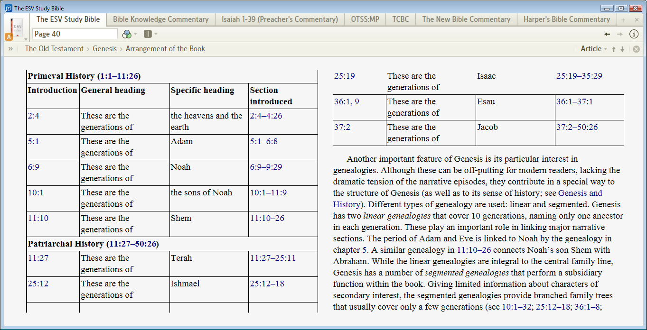Open the 5:1 introduction reference
647x330 pixels.
[33, 141]
